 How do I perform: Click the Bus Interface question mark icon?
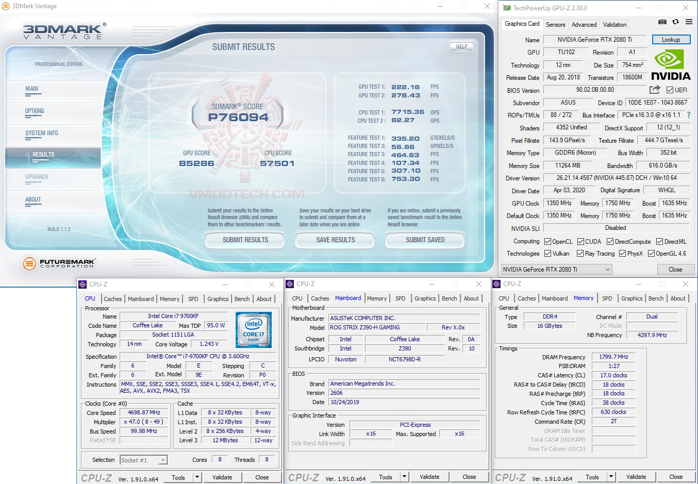coord(688,115)
